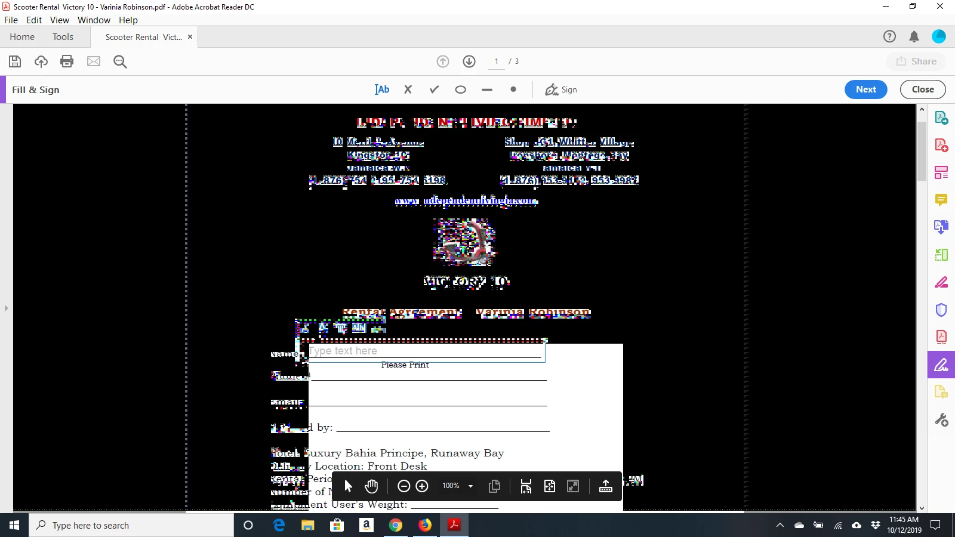Click the Sign button
Screen dimensions: 955x537
561,89
